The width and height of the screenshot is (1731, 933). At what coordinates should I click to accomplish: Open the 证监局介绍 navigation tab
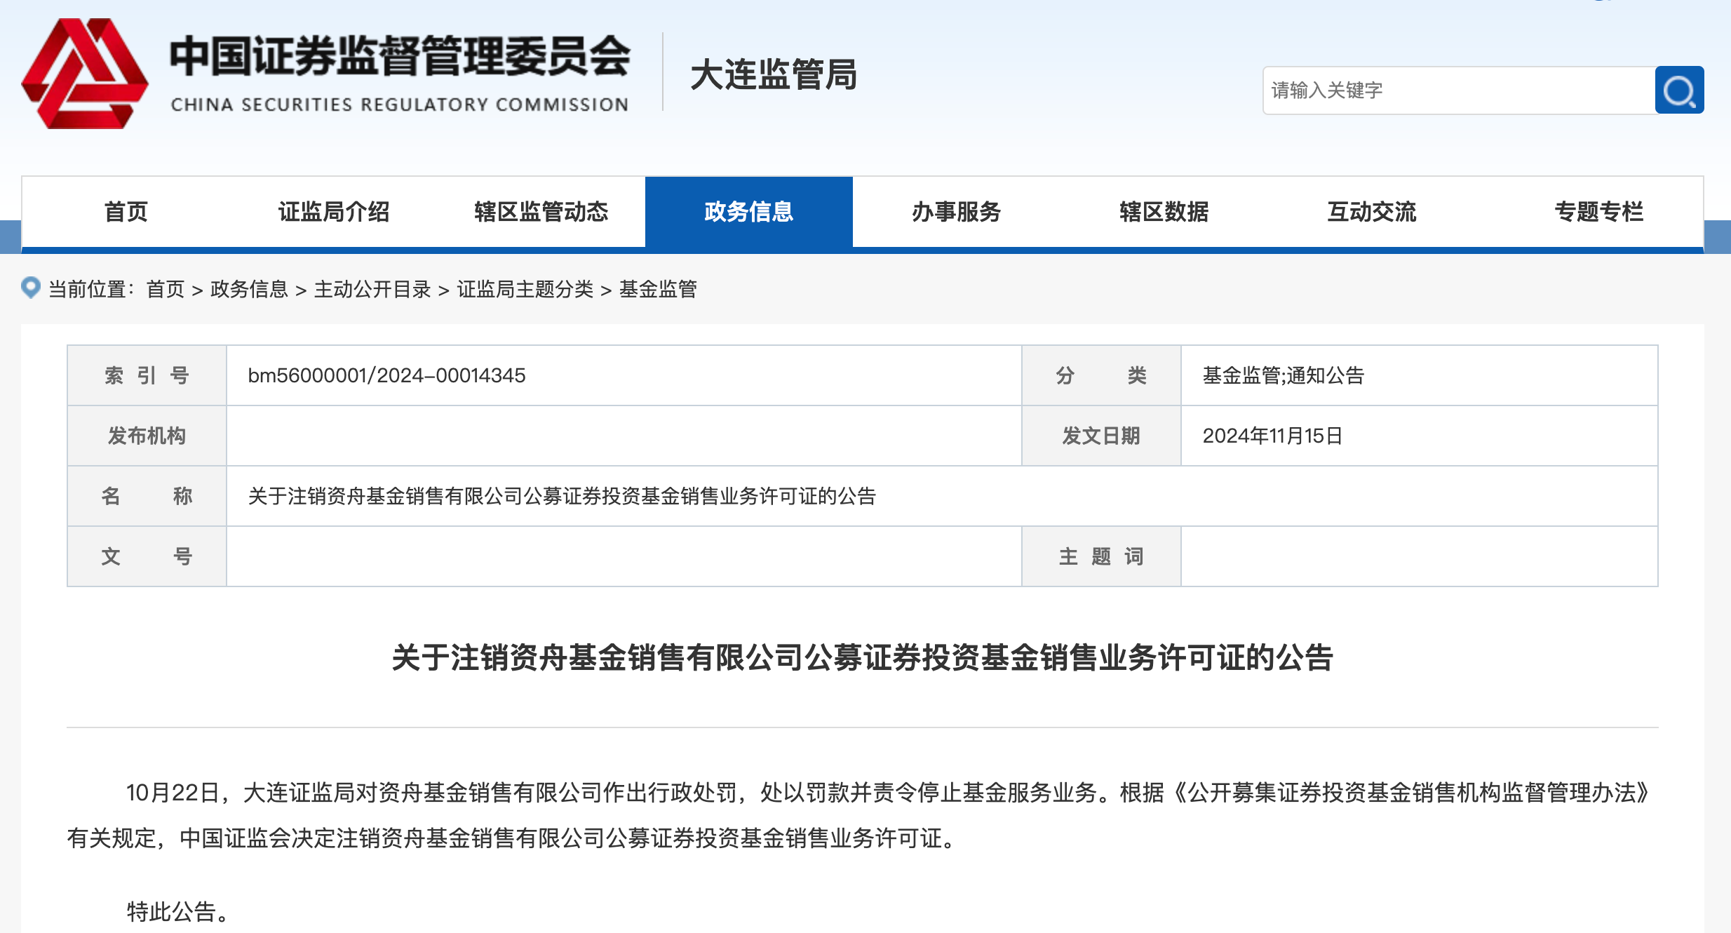coord(334,212)
